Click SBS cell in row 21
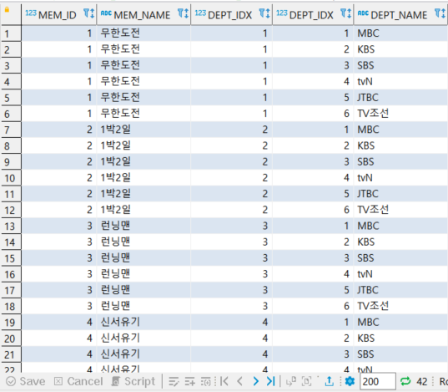Screen dimensions: 448x392 tap(400, 354)
